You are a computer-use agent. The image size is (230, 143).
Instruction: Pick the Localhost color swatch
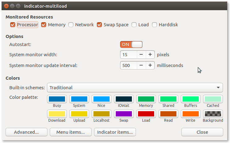coord(102,114)
